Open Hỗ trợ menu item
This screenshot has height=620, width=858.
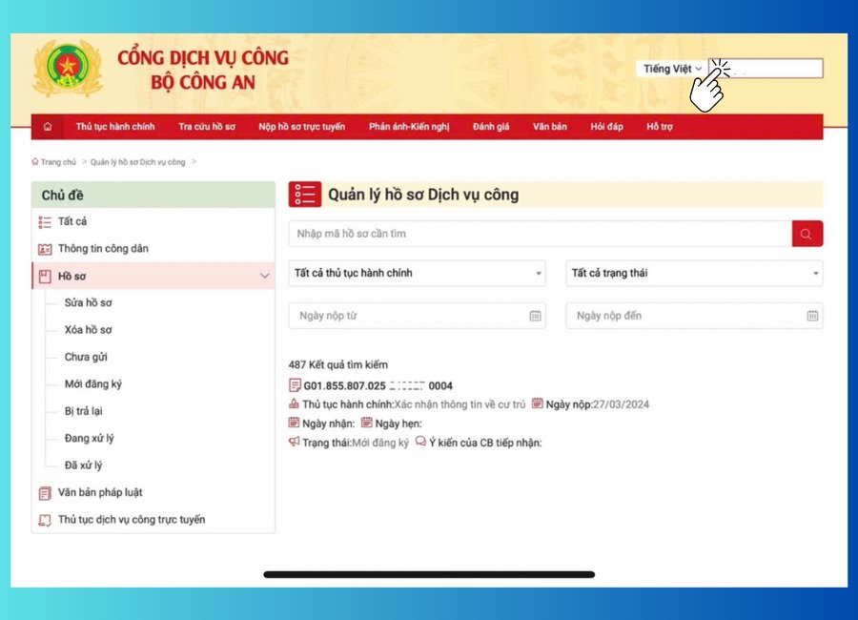pyautogui.click(x=660, y=127)
